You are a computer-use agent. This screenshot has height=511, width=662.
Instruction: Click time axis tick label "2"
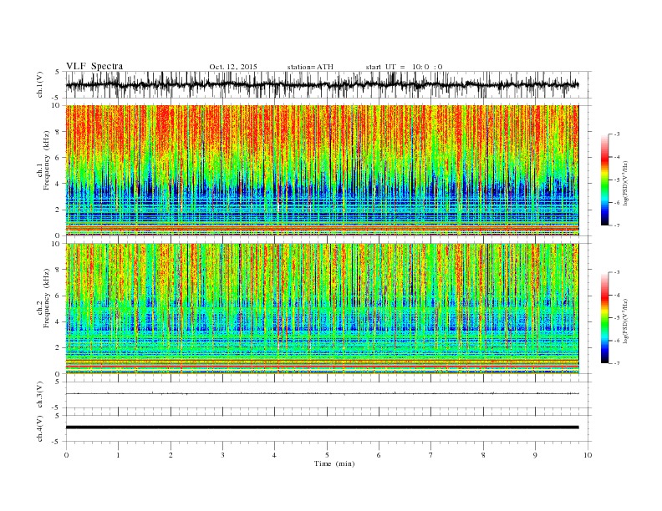pos(171,455)
